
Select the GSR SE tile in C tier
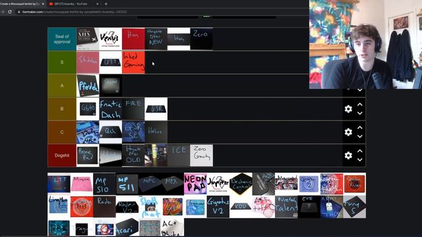pyautogui.click(x=133, y=132)
